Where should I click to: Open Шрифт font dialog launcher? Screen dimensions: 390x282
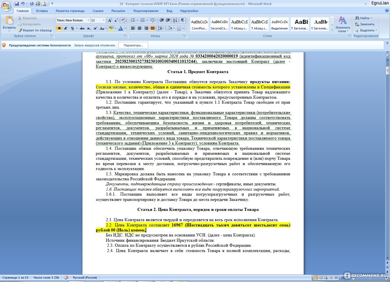(125, 36)
